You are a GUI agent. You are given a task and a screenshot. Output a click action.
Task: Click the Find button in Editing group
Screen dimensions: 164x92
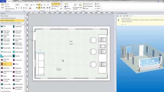pyautogui.click(x=97, y=4)
